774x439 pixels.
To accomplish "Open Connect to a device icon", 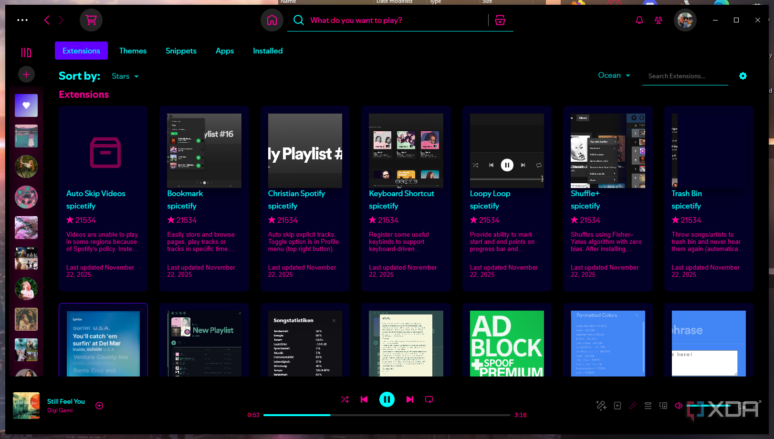I will [663, 406].
